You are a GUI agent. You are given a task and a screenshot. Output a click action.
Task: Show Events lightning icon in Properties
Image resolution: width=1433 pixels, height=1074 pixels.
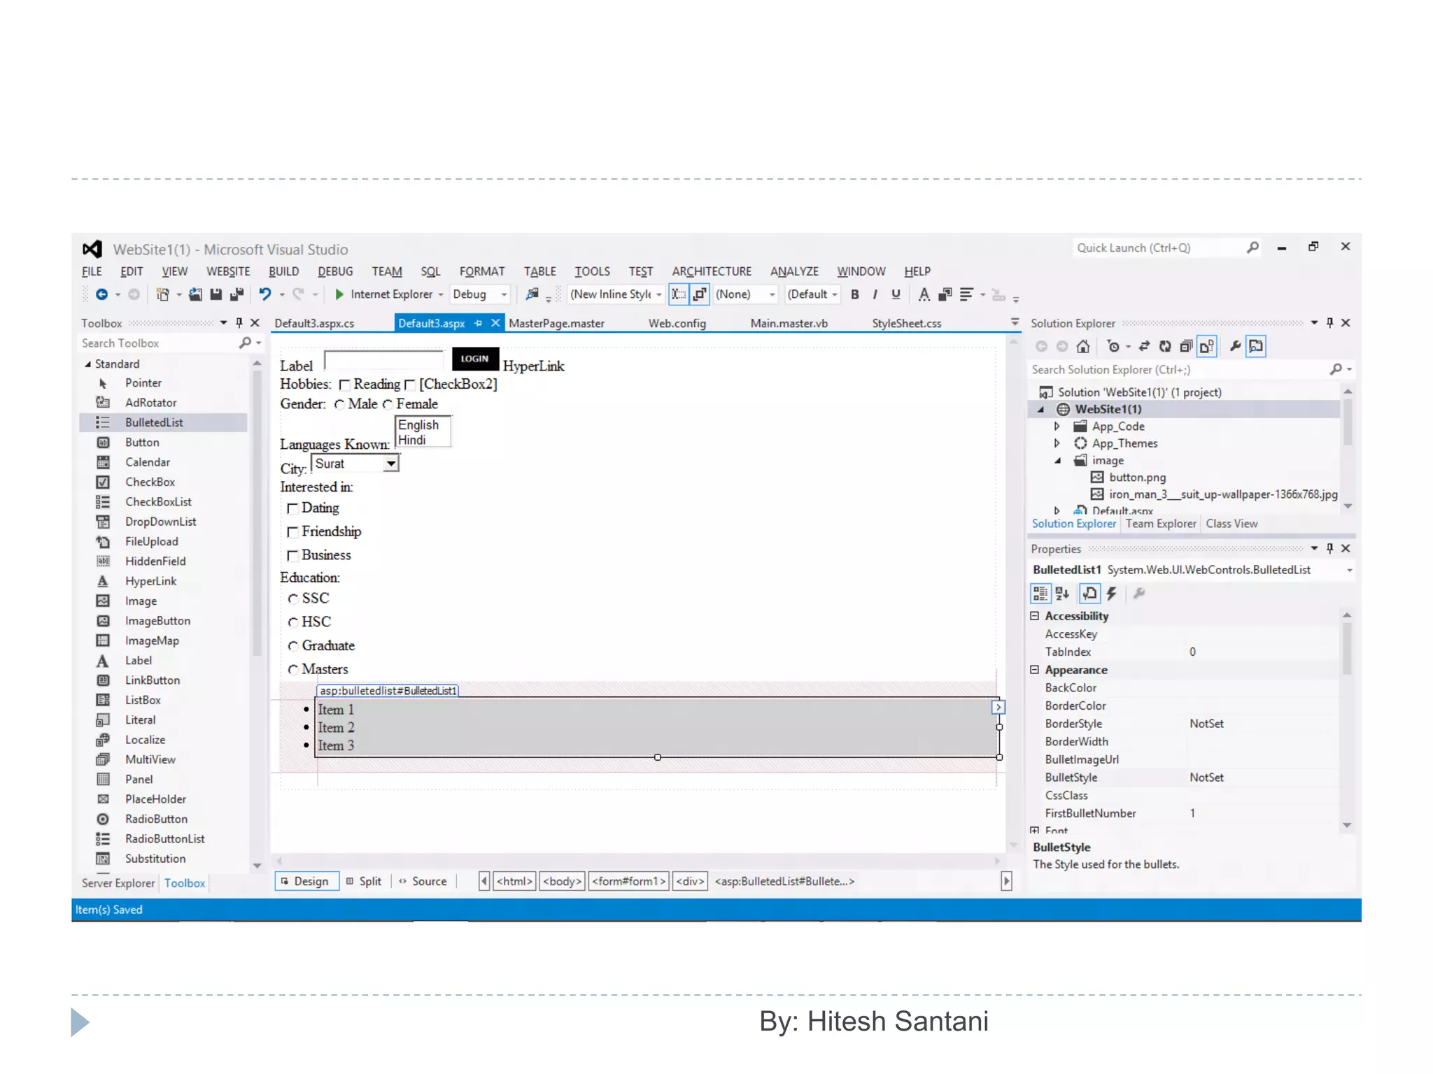click(1111, 594)
